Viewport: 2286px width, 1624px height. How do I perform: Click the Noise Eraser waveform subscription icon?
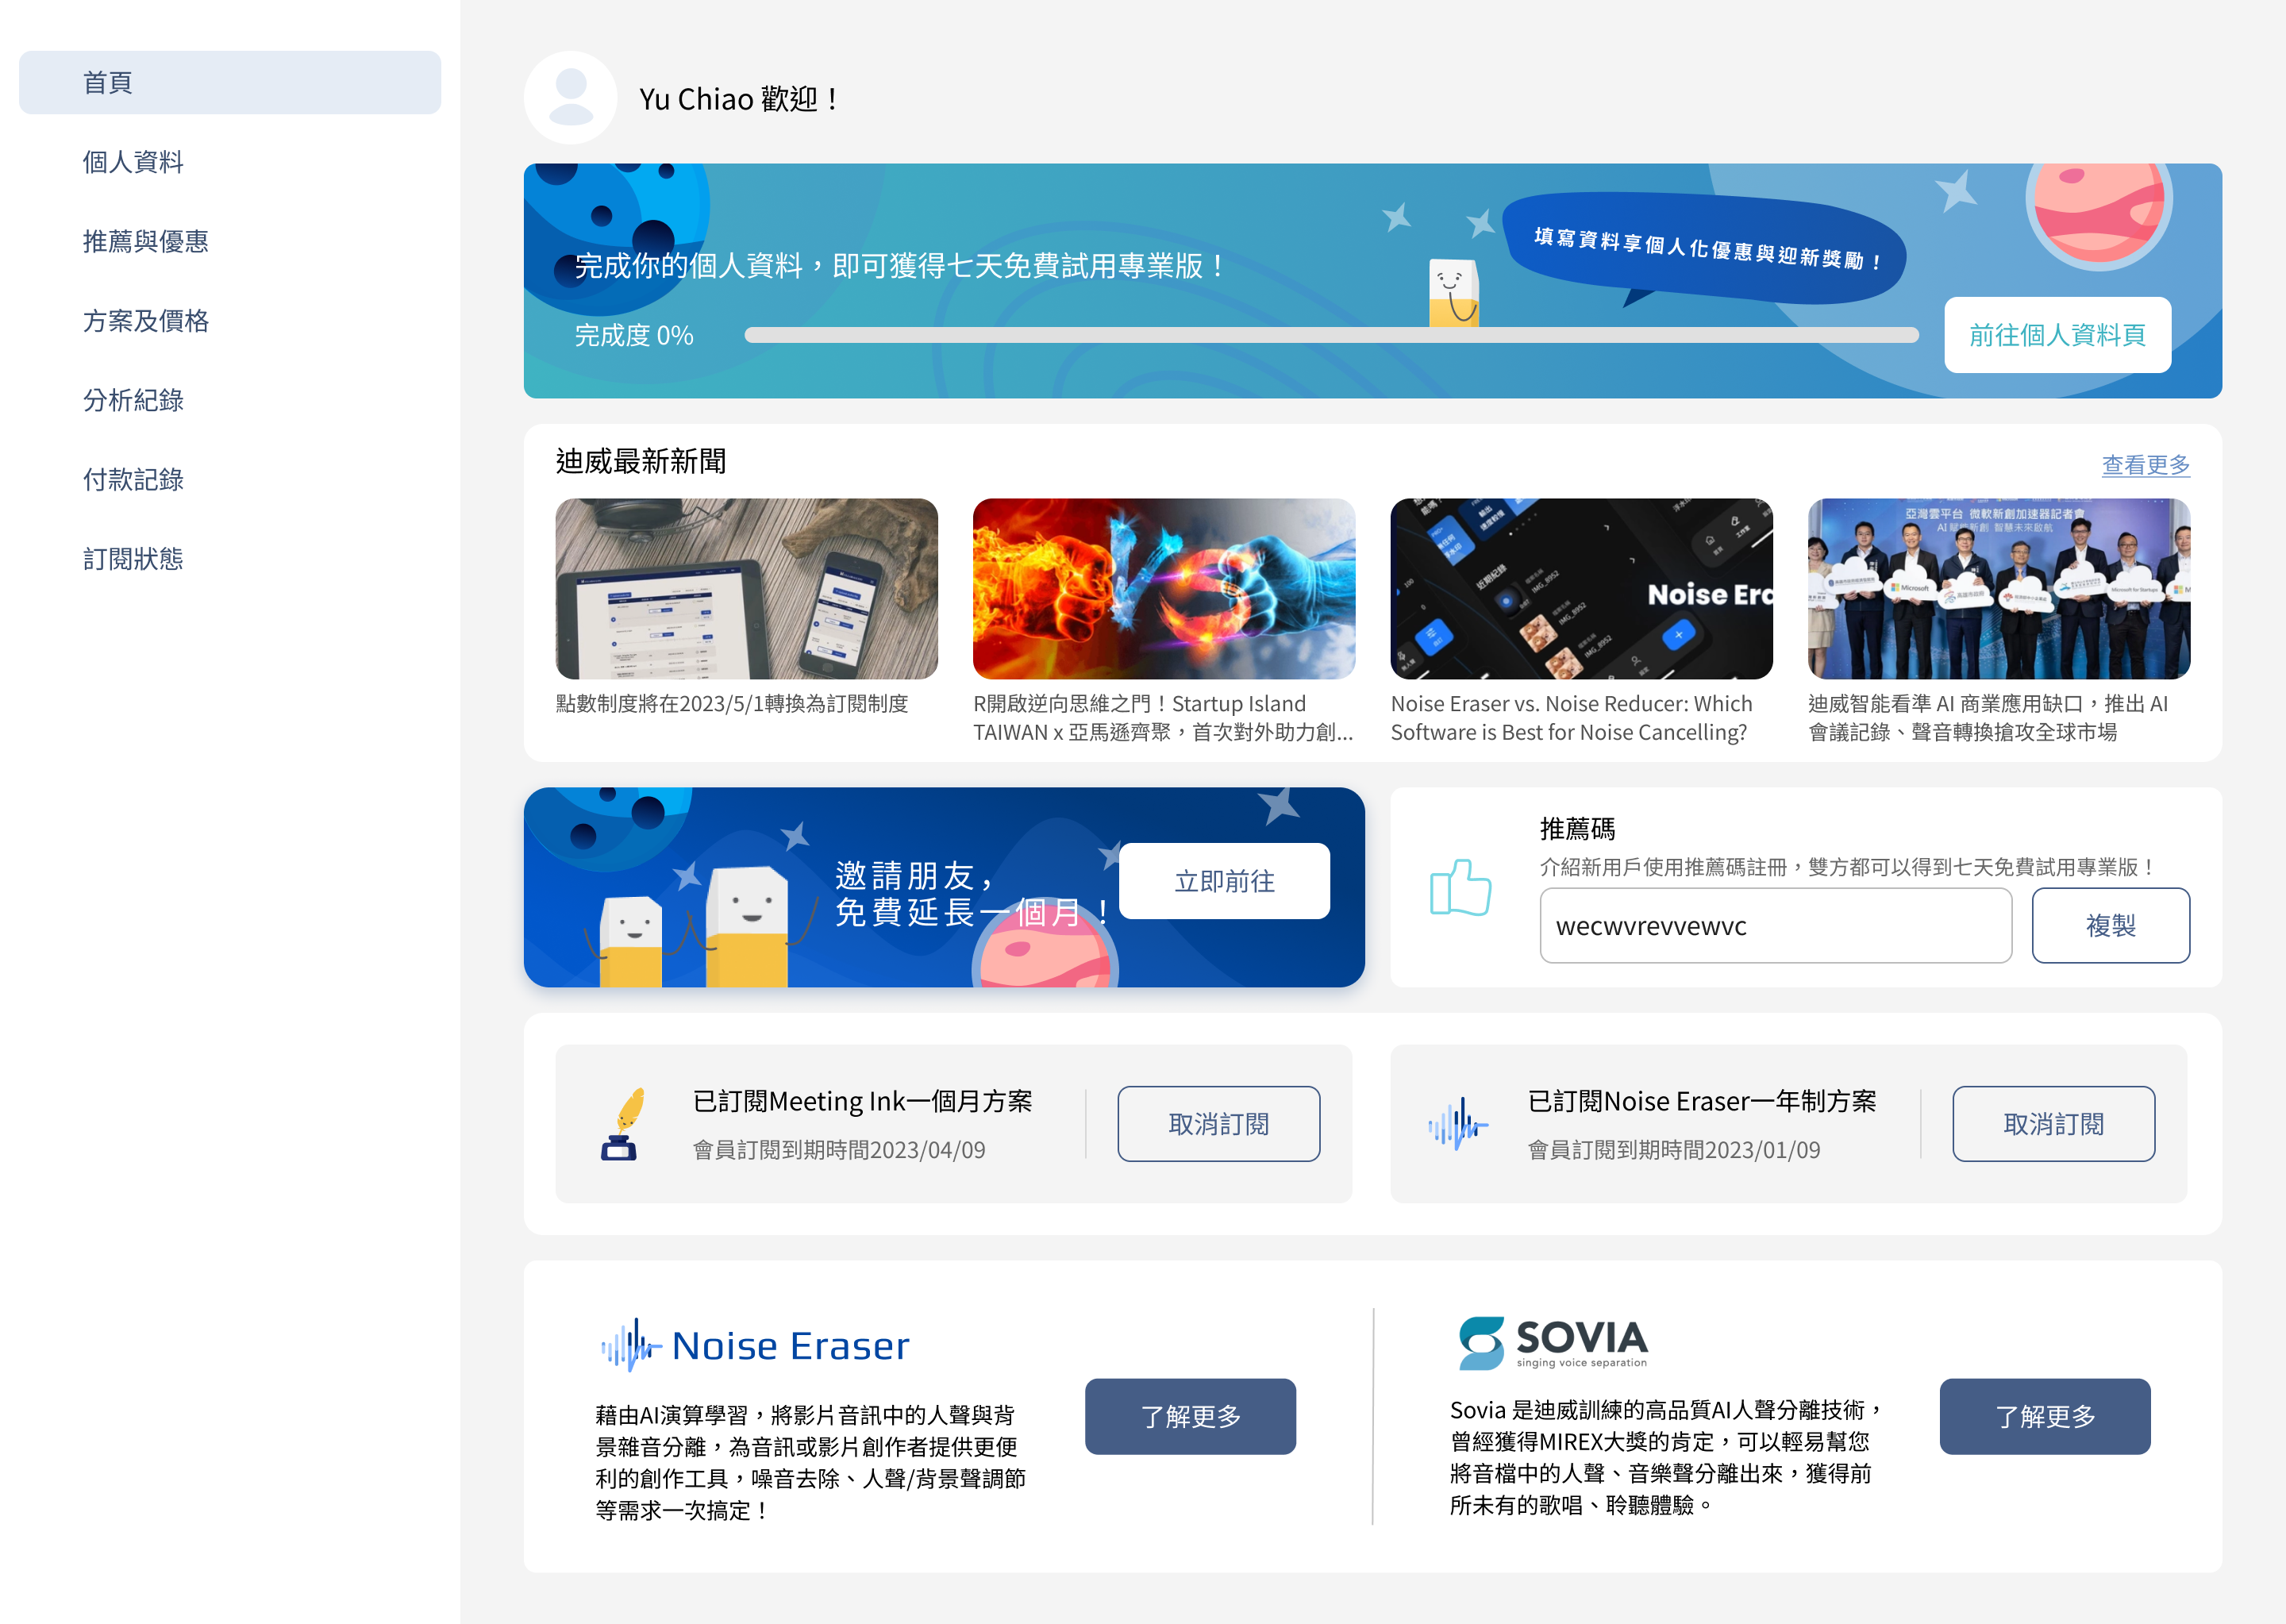pos(1458,1124)
